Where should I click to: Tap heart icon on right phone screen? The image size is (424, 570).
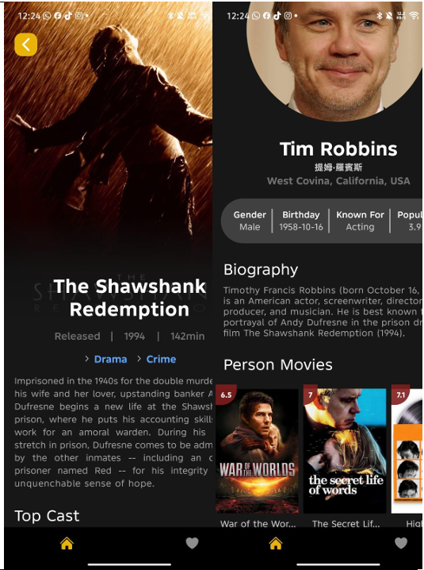pyautogui.click(x=401, y=544)
